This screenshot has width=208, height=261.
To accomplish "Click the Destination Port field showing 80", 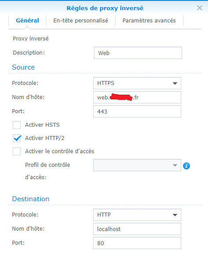I will coord(137,243).
